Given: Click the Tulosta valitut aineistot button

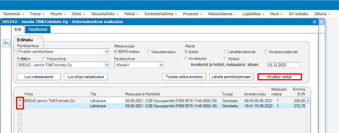Looking at the screenshot, I should (x=184, y=77).
